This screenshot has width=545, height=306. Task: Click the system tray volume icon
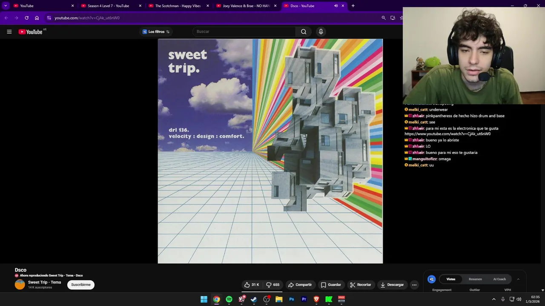519,299
